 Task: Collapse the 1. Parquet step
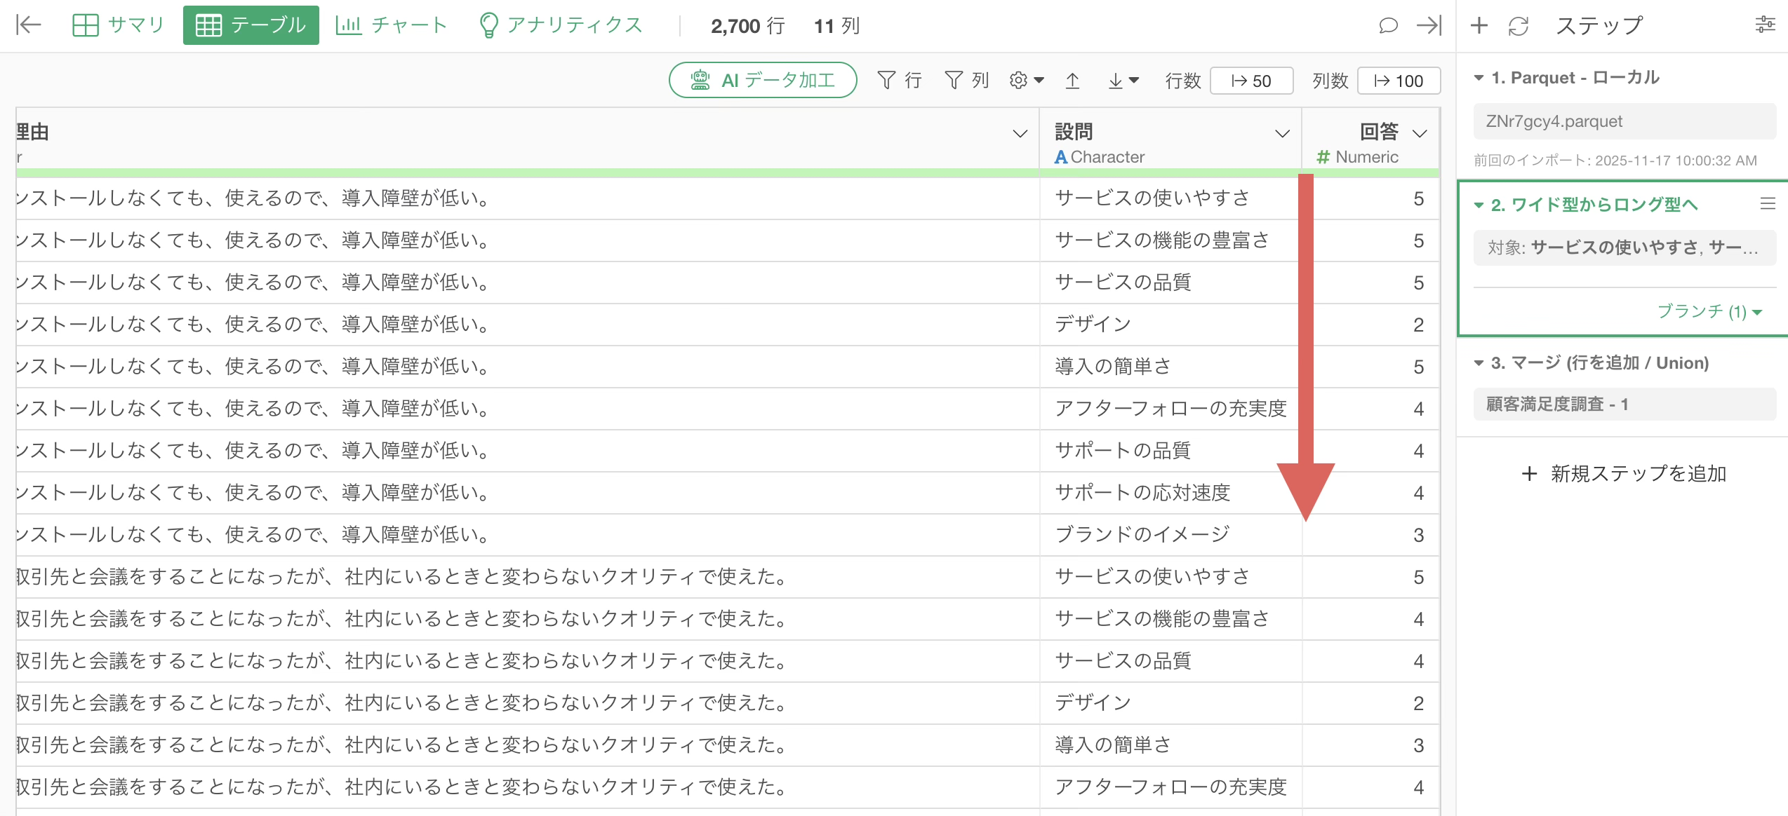1479,78
